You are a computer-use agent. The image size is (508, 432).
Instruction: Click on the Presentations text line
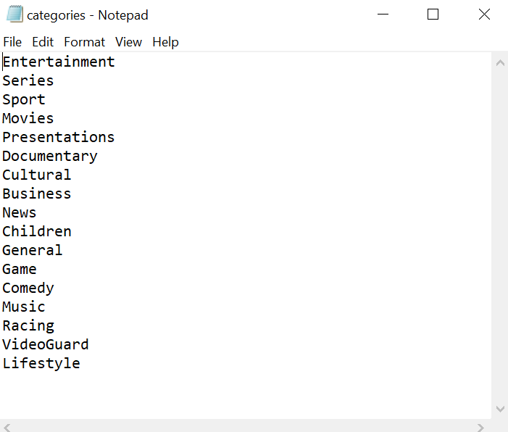pyautogui.click(x=58, y=138)
